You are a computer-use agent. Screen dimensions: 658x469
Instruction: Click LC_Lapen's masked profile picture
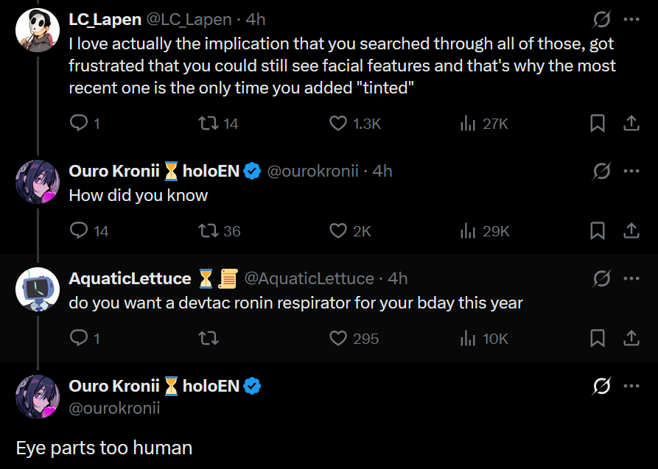(x=37, y=30)
